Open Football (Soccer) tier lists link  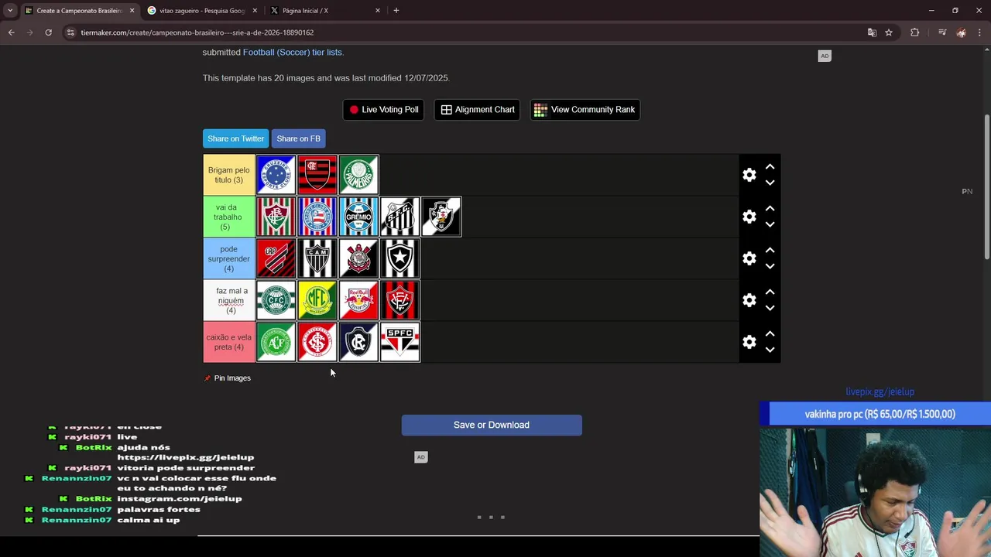pos(293,52)
